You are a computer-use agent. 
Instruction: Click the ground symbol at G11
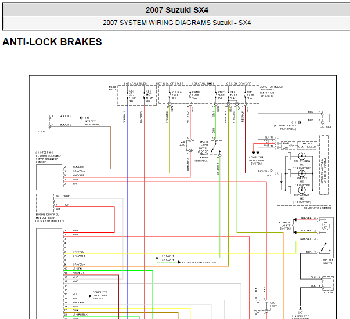[x=300, y=122]
